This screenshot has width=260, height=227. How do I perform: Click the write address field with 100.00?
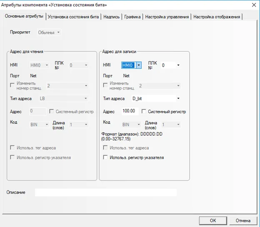pyautogui.click(x=130, y=112)
